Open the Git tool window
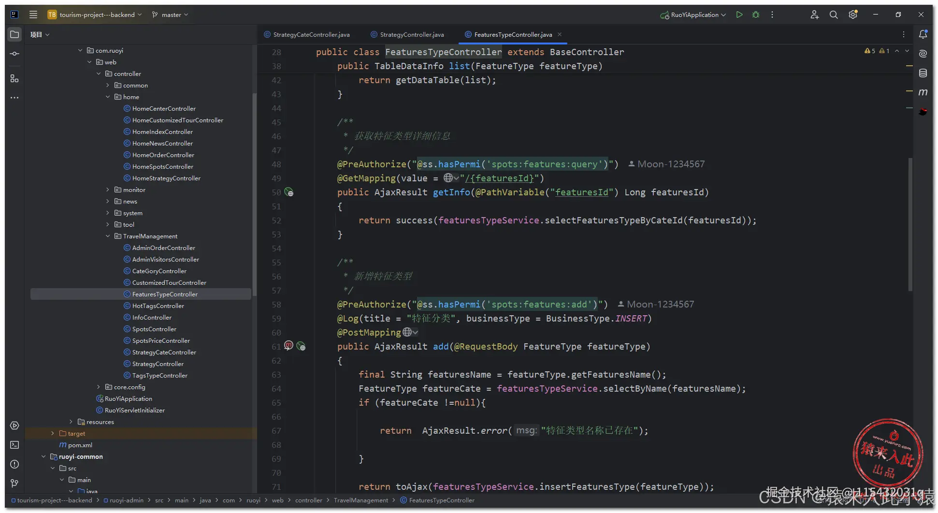This screenshot has width=938, height=513. [x=14, y=484]
